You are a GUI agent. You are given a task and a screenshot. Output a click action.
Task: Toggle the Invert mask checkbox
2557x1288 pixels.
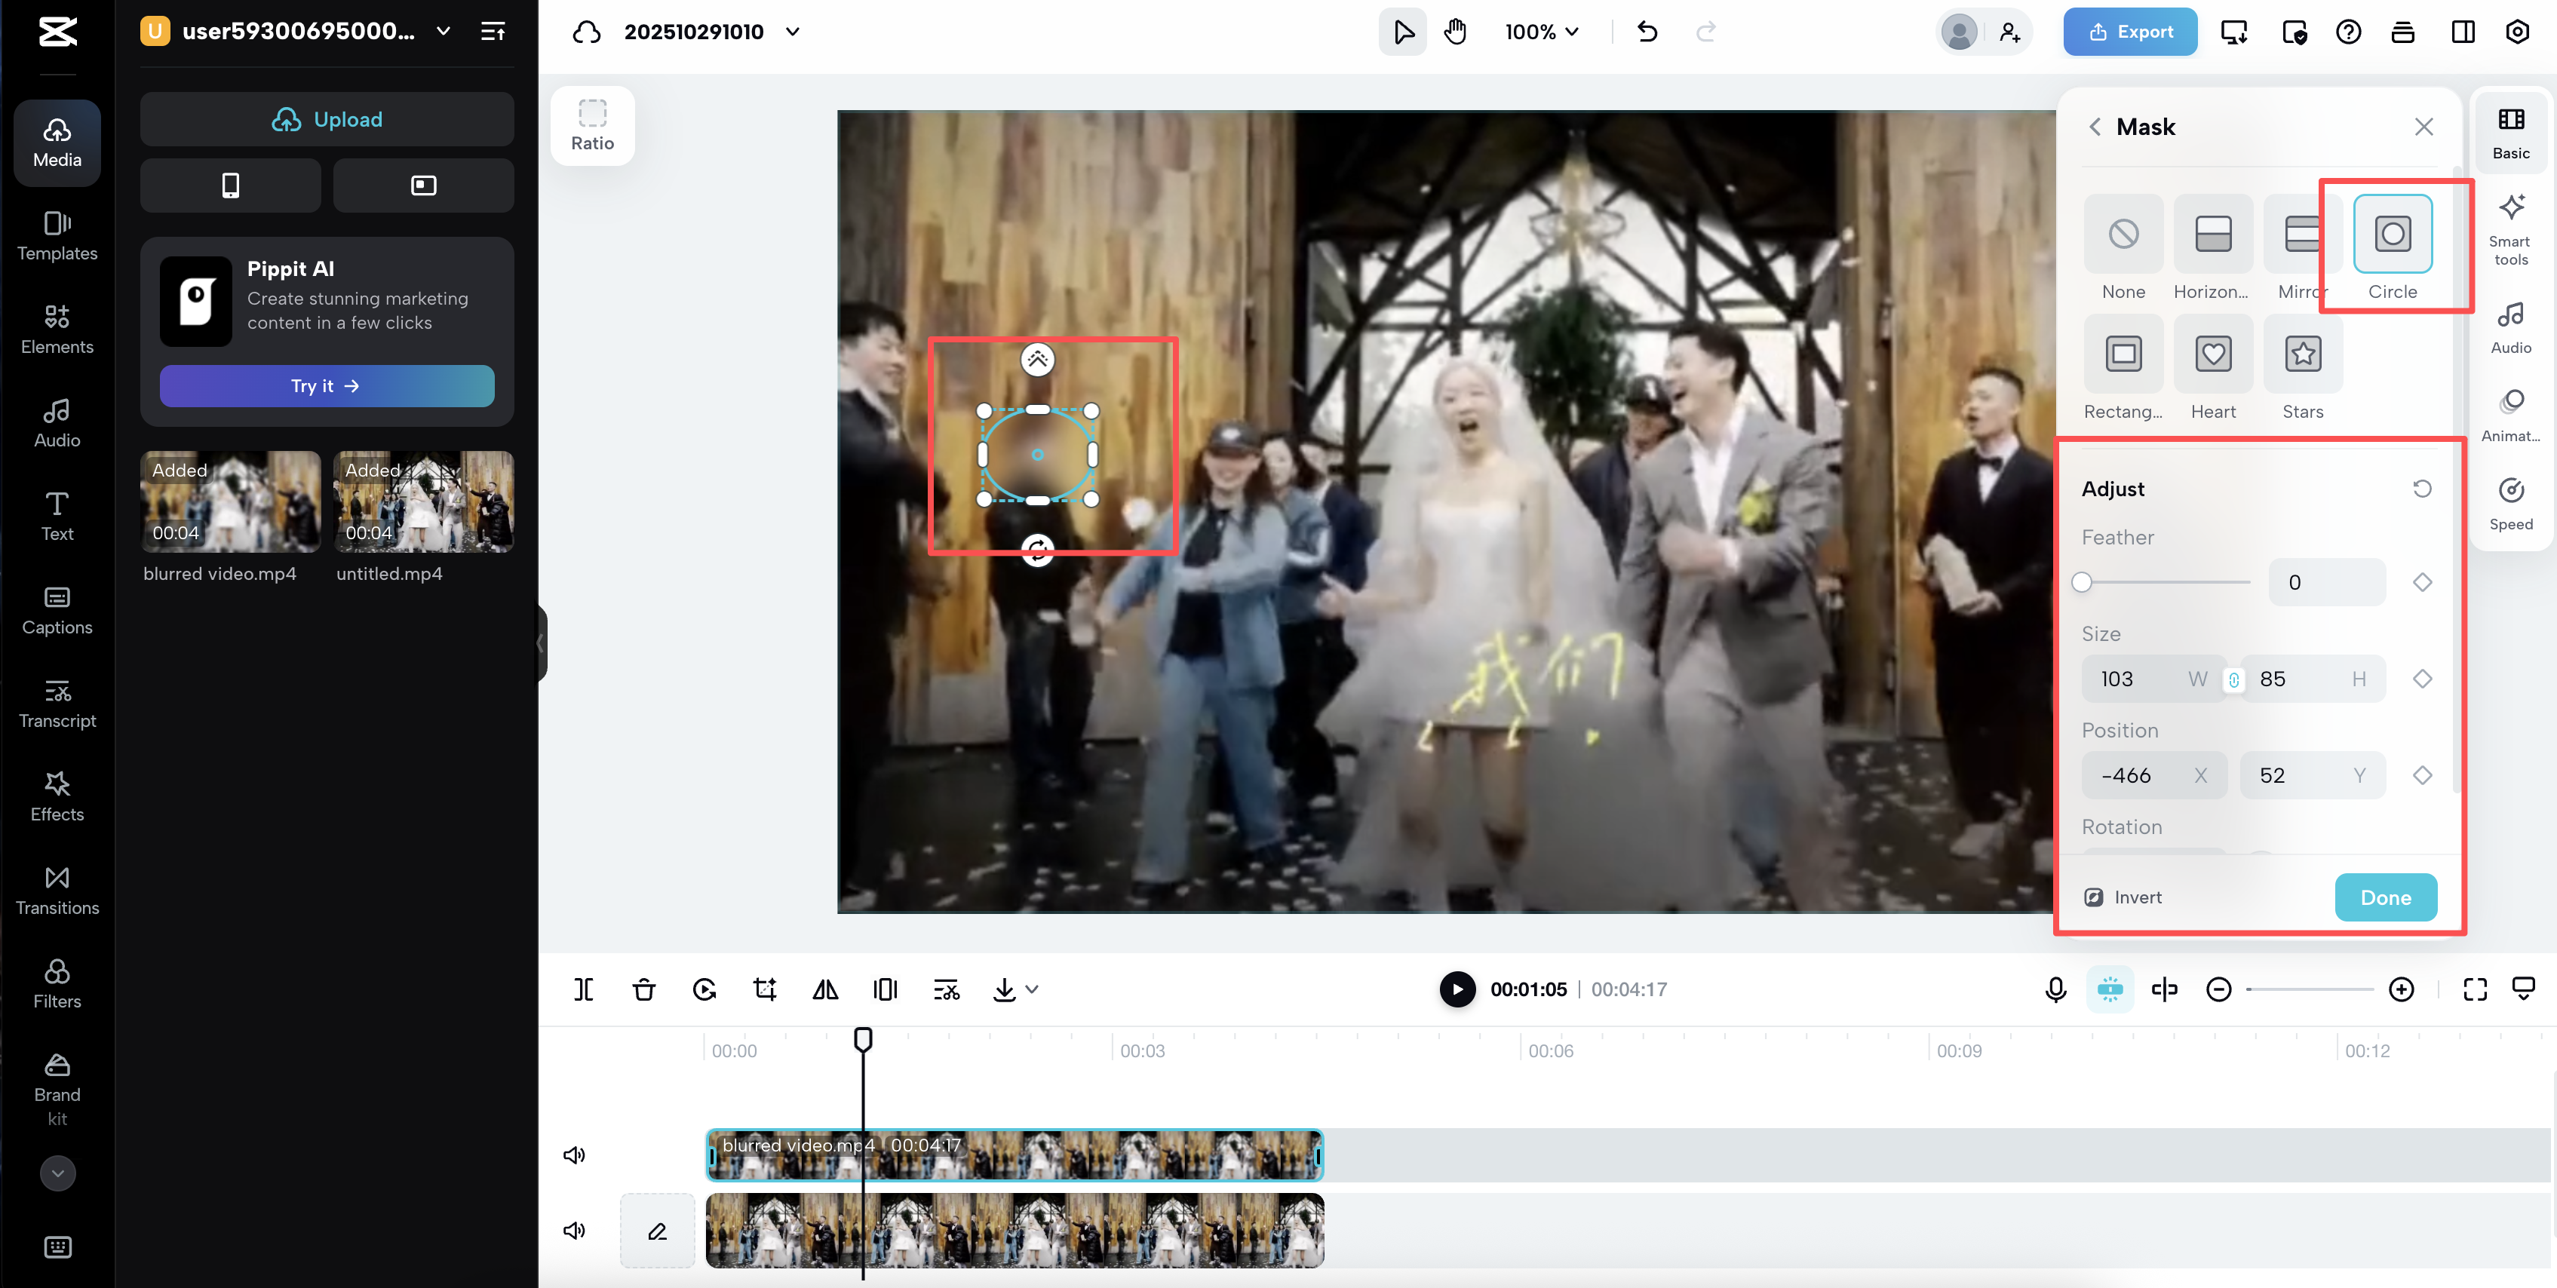[2093, 897]
